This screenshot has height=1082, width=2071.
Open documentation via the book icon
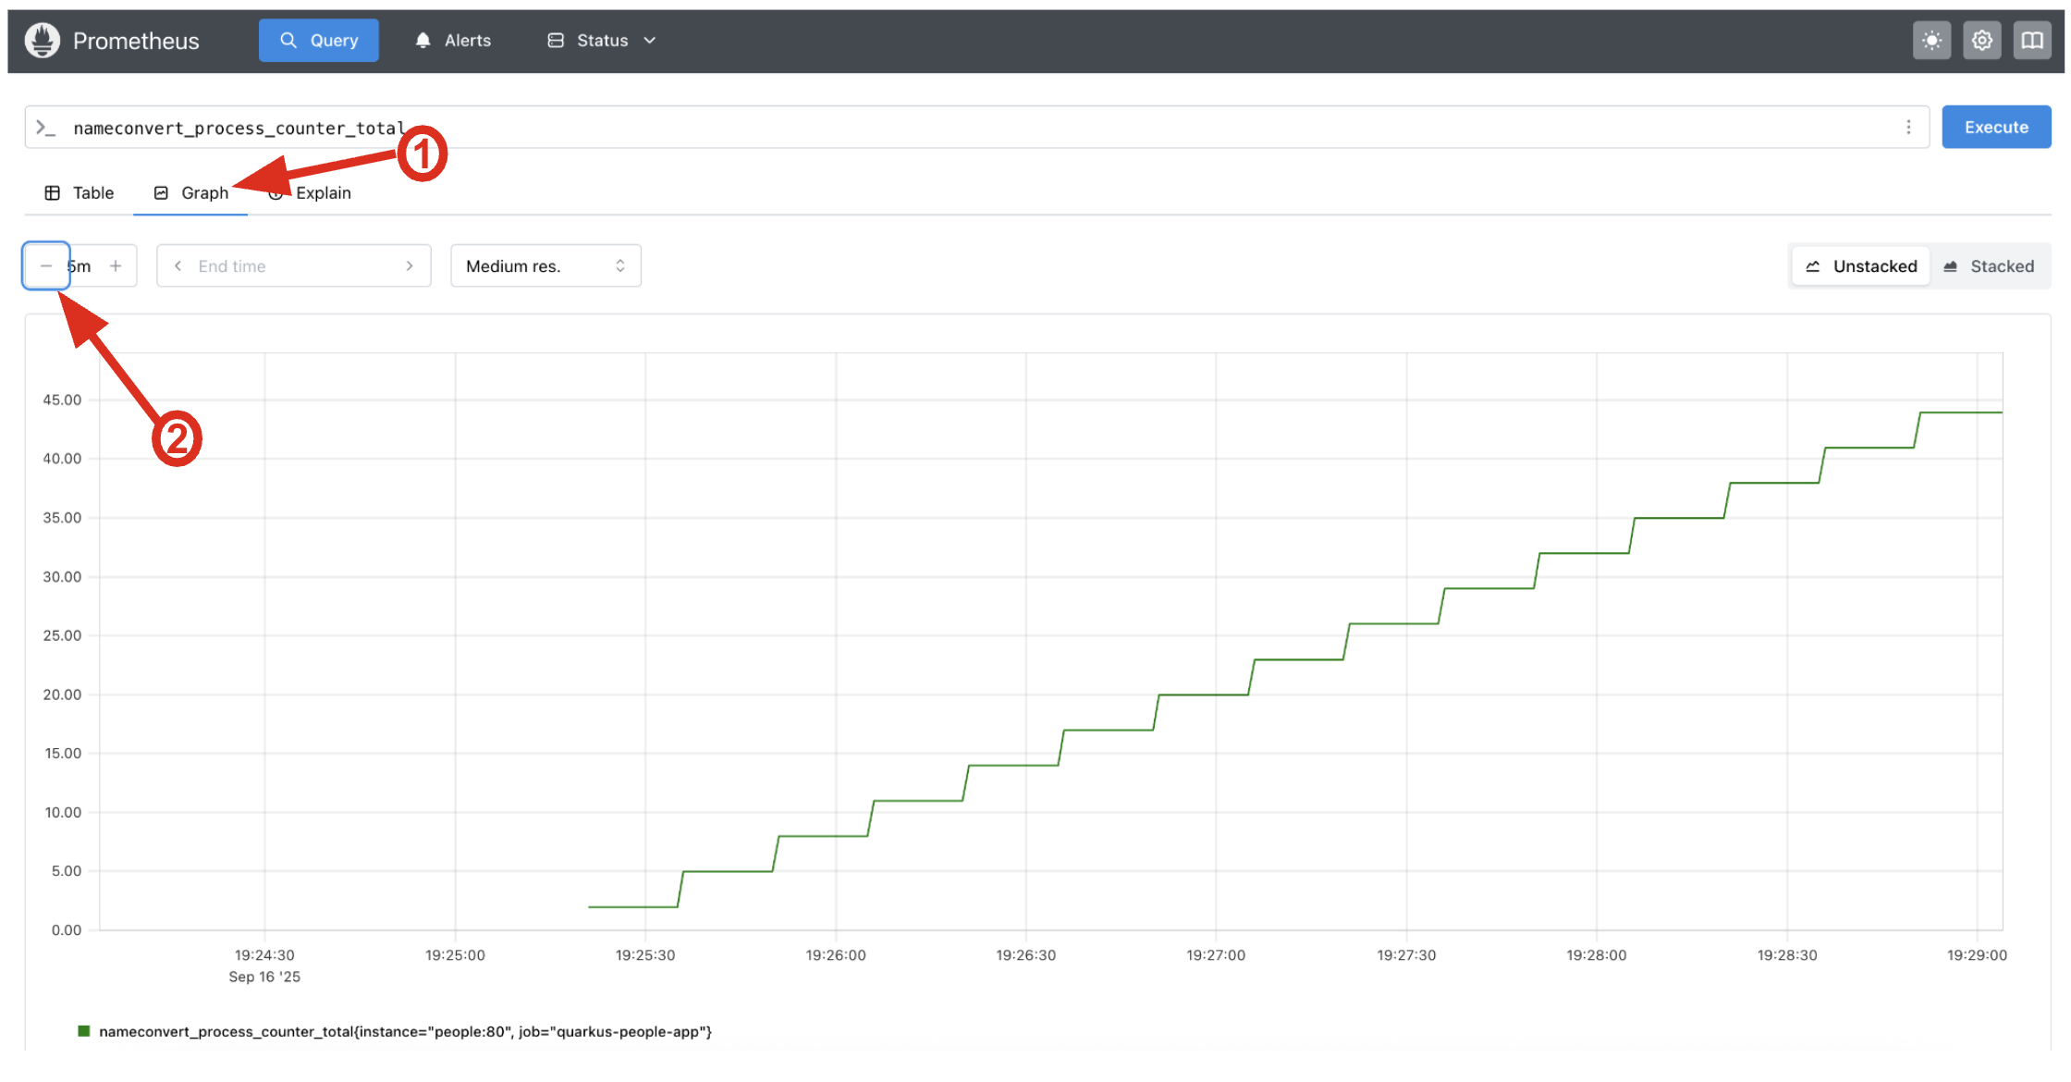pos(2031,41)
